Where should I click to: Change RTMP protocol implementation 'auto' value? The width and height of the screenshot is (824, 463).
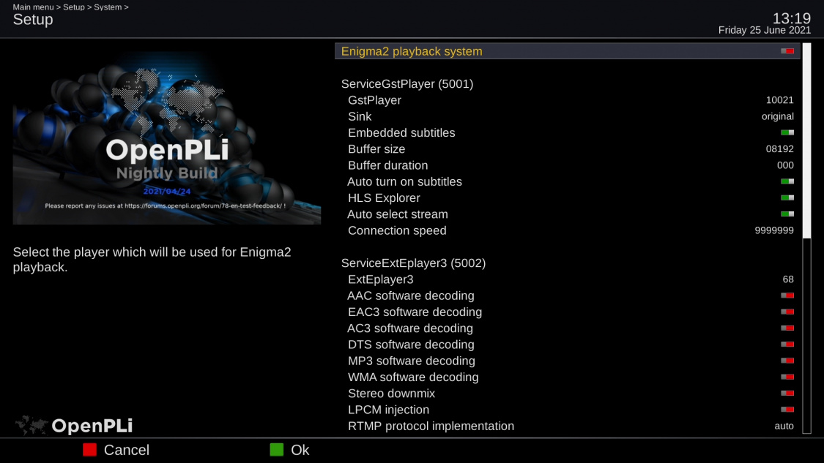click(784, 426)
